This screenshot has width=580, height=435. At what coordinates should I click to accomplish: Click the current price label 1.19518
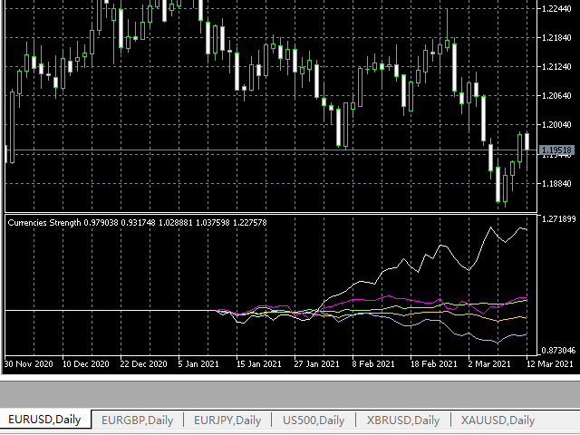(555, 150)
